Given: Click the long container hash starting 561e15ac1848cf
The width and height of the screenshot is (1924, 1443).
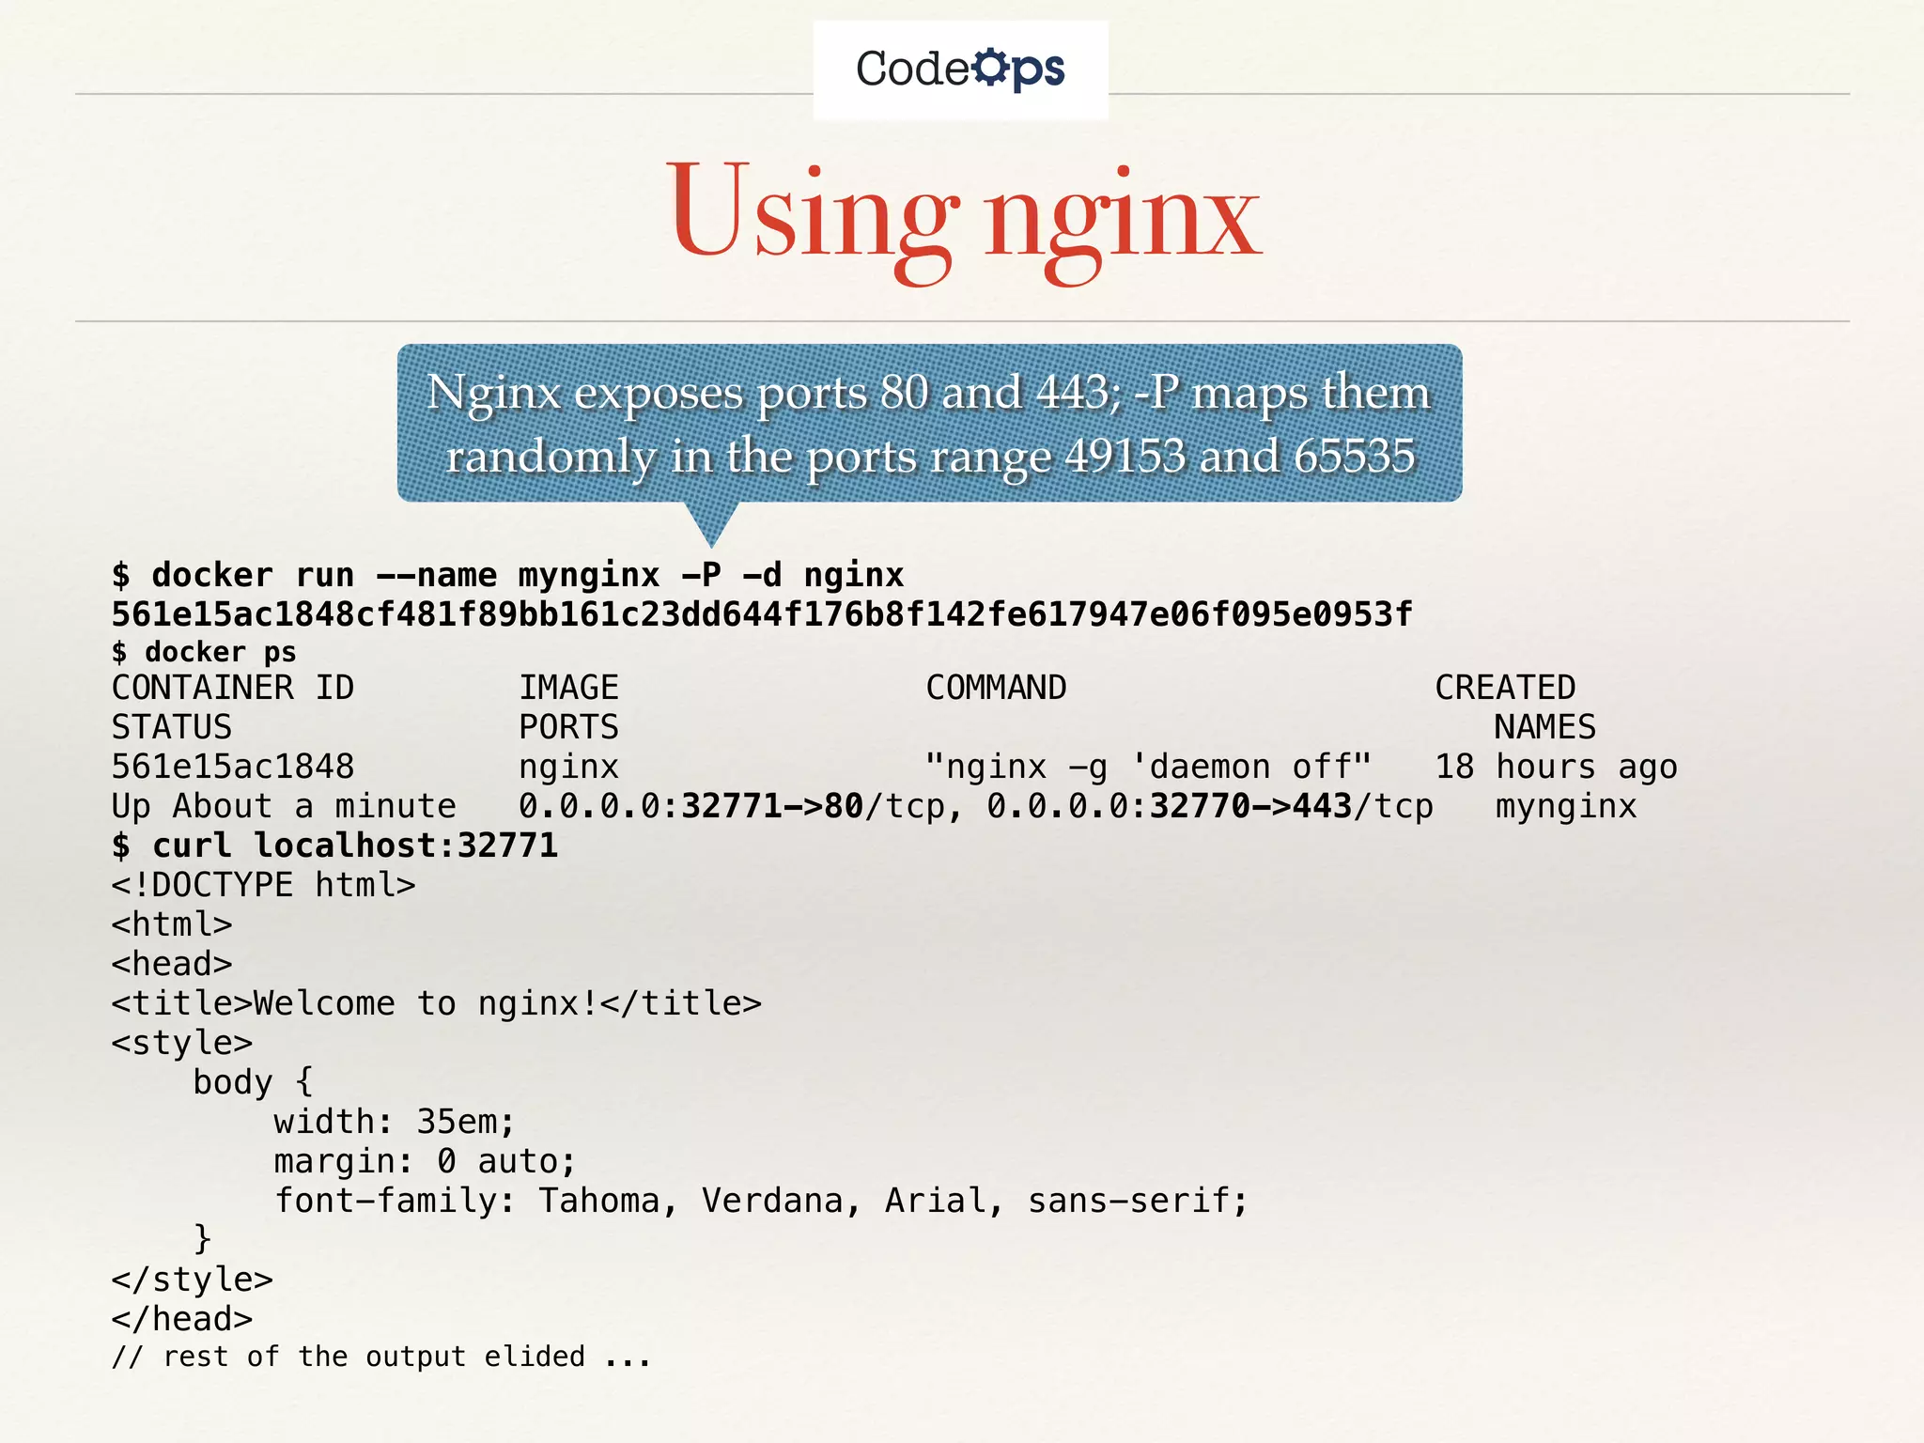Looking at the screenshot, I should (x=762, y=614).
